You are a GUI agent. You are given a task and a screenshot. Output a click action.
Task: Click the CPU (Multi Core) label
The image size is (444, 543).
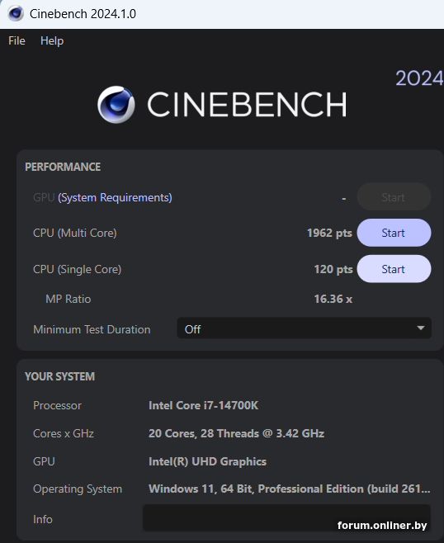pyautogui.click(x=75, y=233)
